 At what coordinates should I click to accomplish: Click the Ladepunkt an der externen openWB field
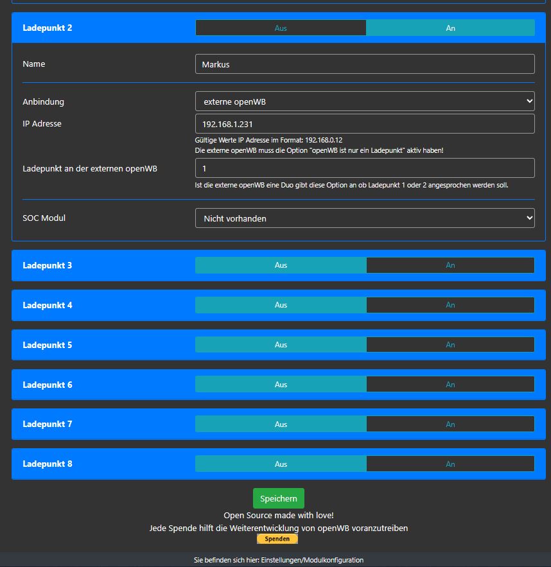tap(365, 168)
